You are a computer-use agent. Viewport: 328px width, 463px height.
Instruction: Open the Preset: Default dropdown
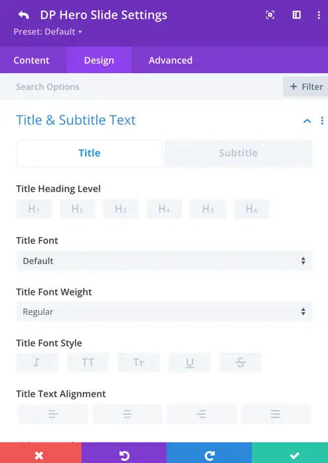48,32
